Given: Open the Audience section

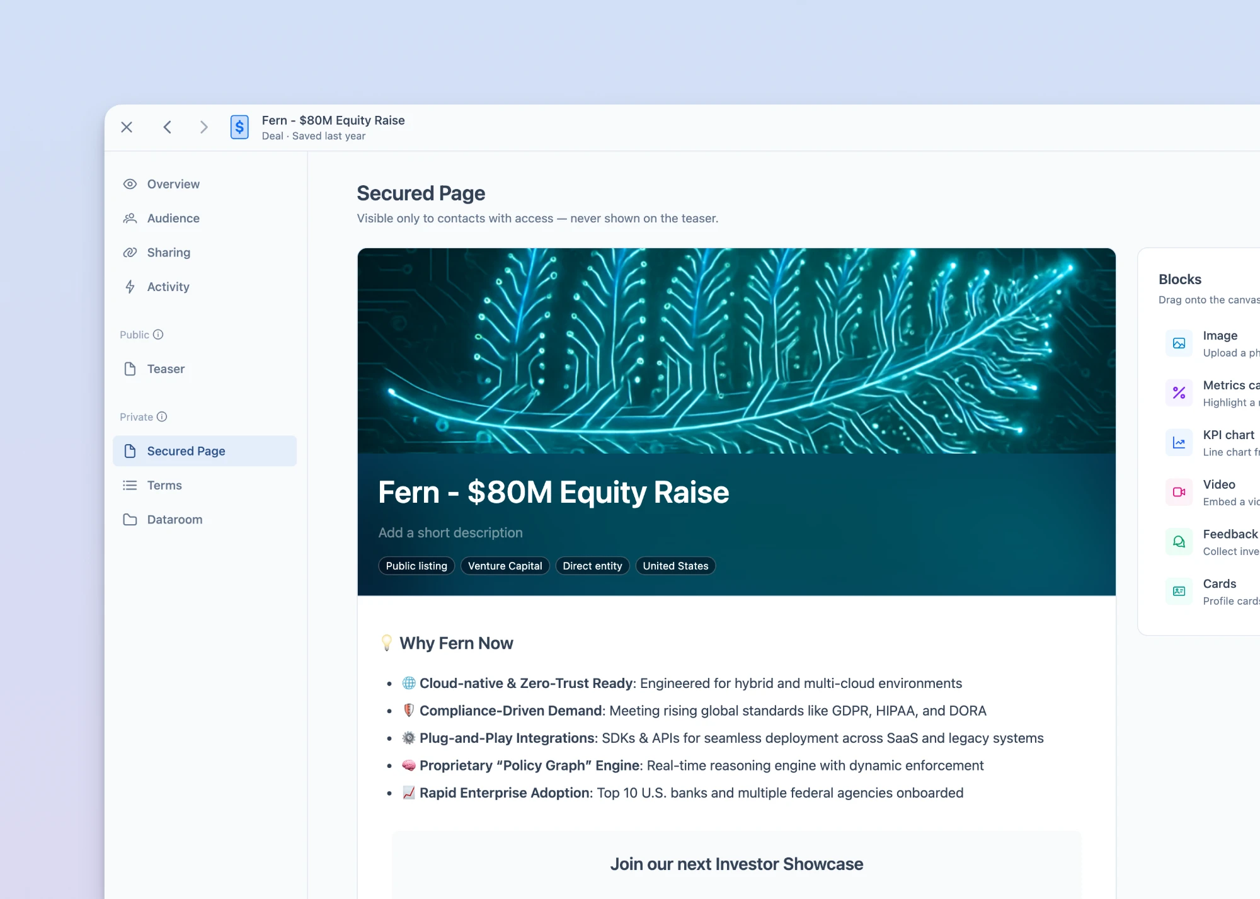Looking at the screenshot, I should coord(205,218).
